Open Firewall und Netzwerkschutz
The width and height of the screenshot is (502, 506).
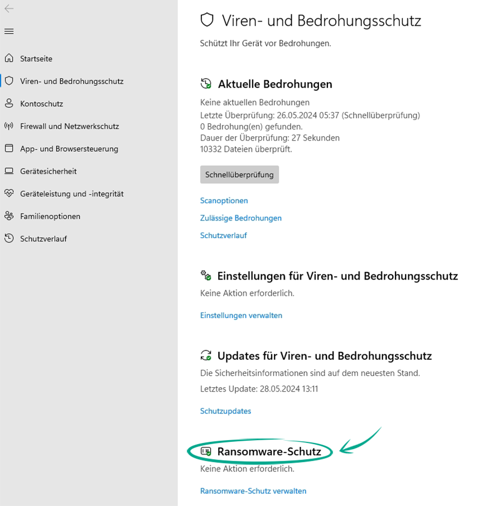click(69, 126)
